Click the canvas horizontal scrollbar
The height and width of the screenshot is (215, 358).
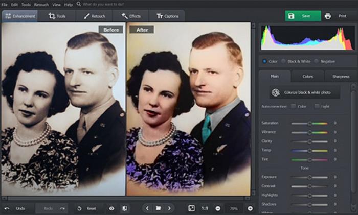tap(126, 198)
